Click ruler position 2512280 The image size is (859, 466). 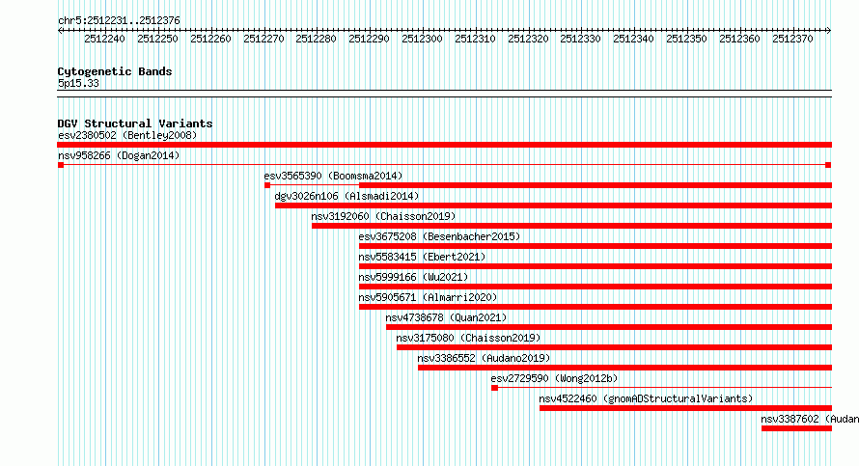317,39
